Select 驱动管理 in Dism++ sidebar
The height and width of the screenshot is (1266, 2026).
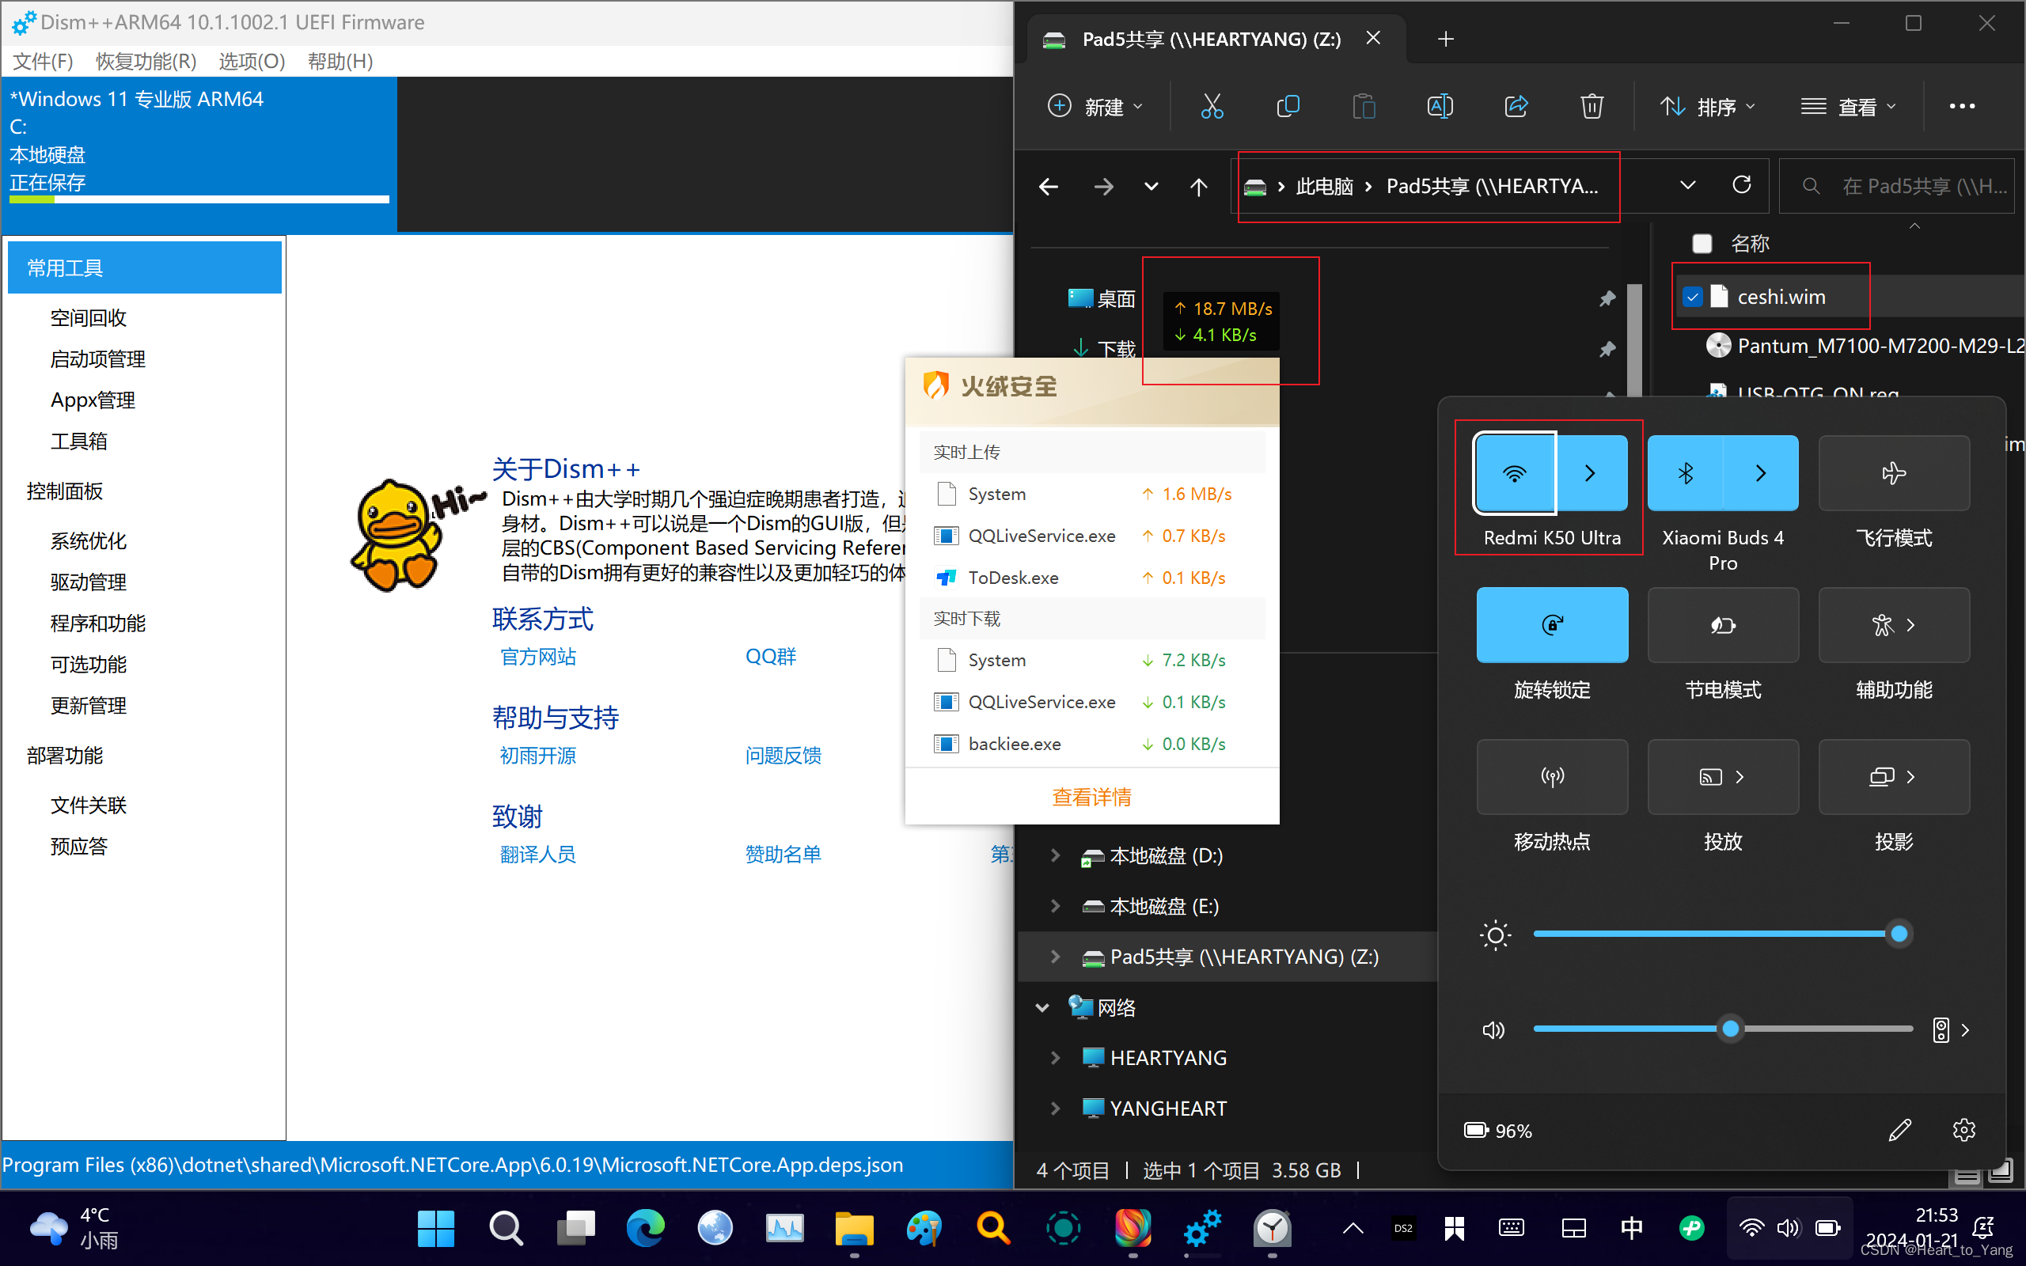88,582
